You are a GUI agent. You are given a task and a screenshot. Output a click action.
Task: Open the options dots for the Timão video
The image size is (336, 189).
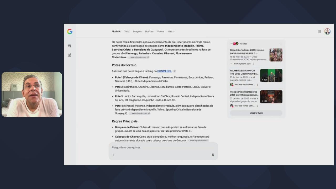(257, 106)
